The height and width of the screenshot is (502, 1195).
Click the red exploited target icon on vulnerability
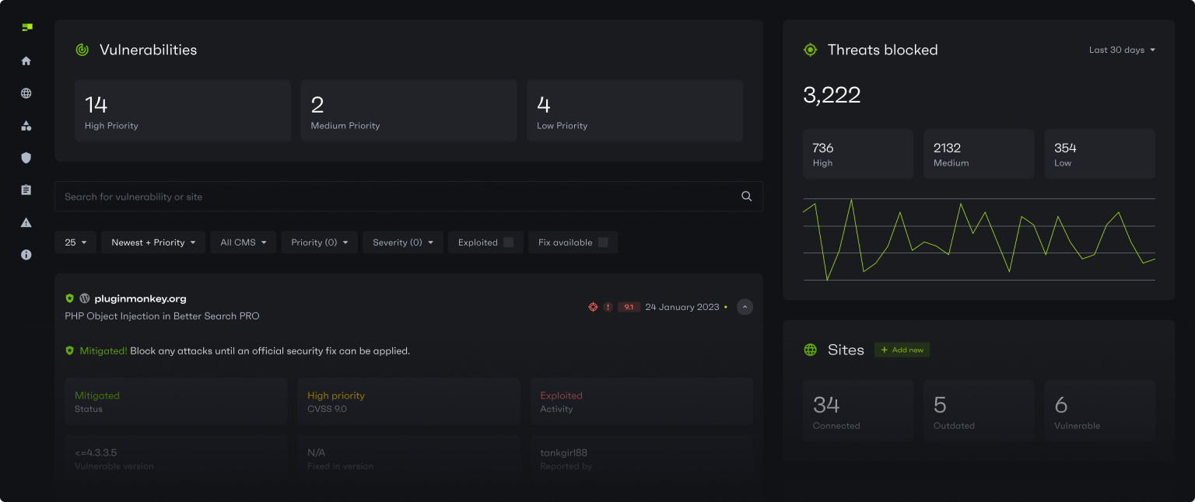[x=593, y=306]
